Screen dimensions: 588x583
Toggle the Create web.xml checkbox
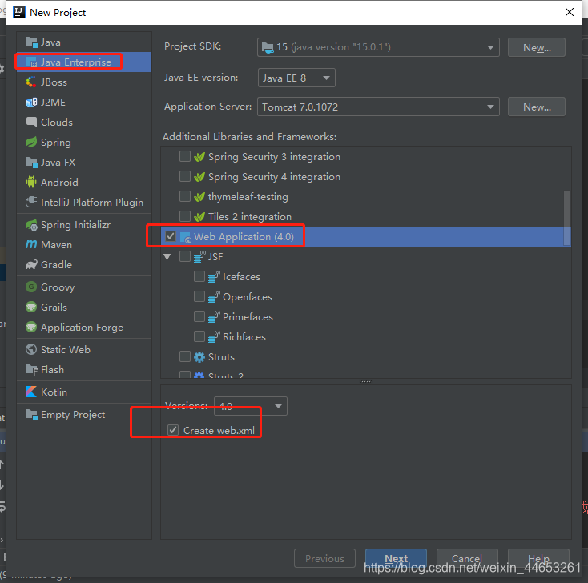tap(173, 430)
